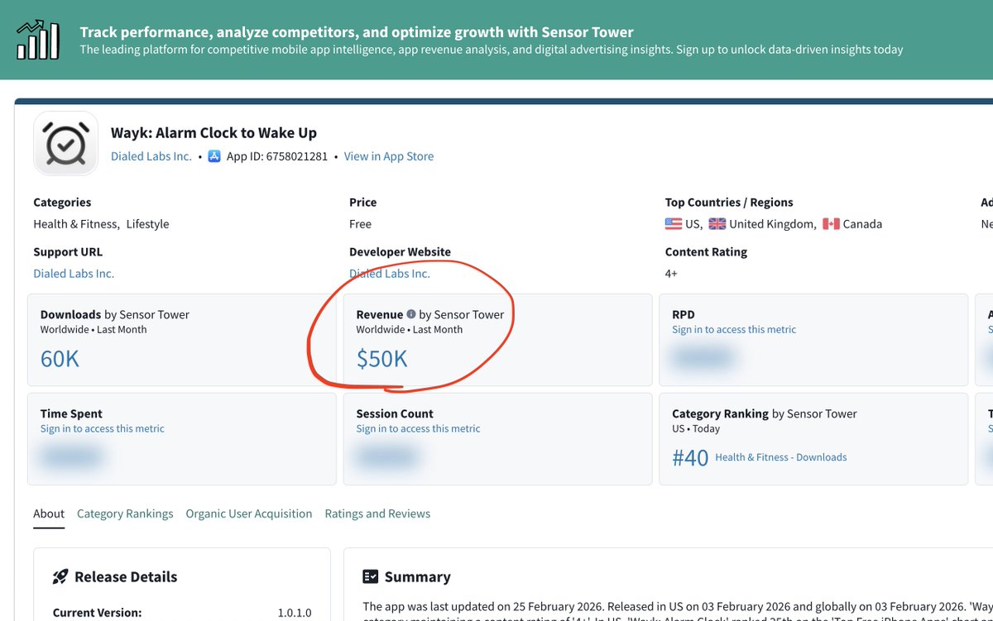Select the About tab
The image size is (993, 621).
pos(49,514)
